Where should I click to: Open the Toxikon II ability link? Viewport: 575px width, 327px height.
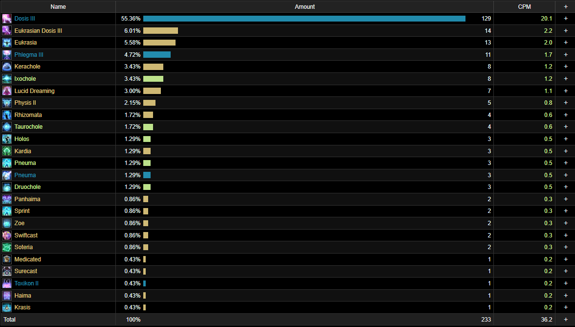click(x=26, y=283)
